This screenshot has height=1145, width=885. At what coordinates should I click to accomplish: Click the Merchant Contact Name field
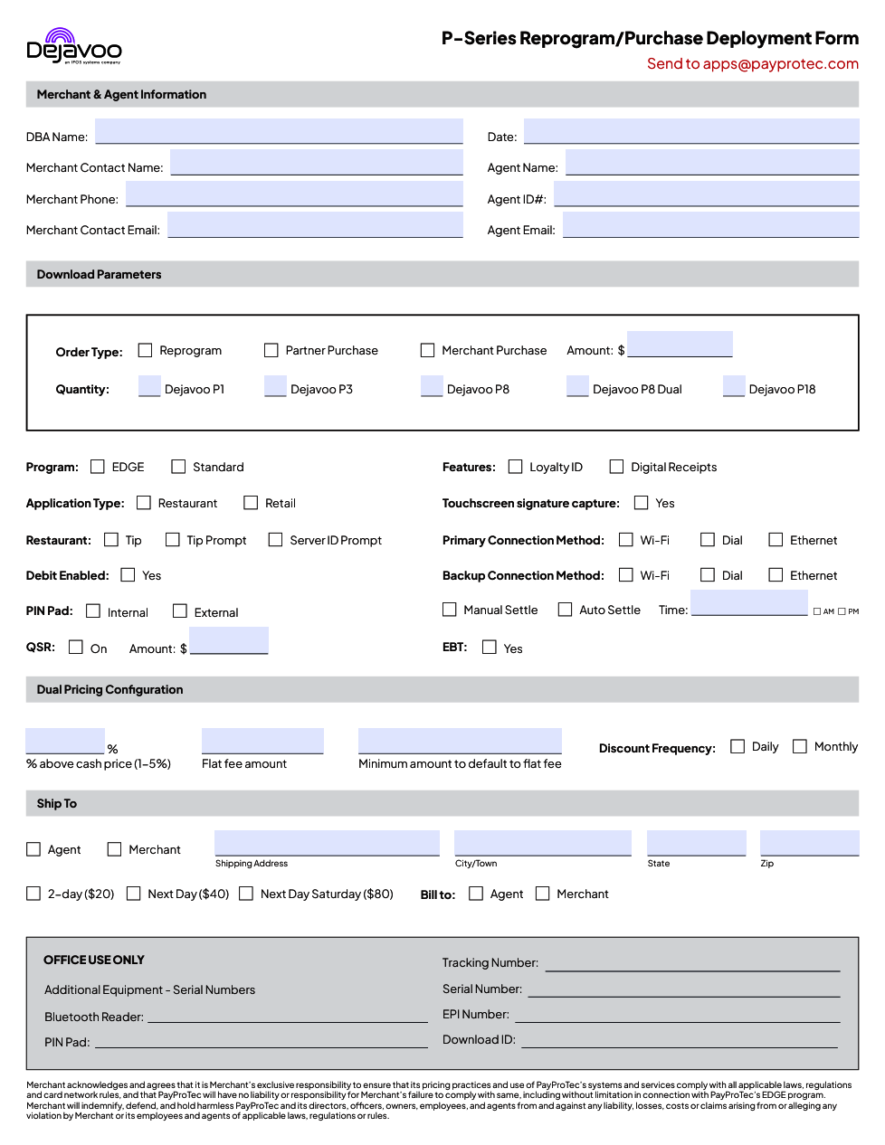pyautogui.click(x=317, y=162)
